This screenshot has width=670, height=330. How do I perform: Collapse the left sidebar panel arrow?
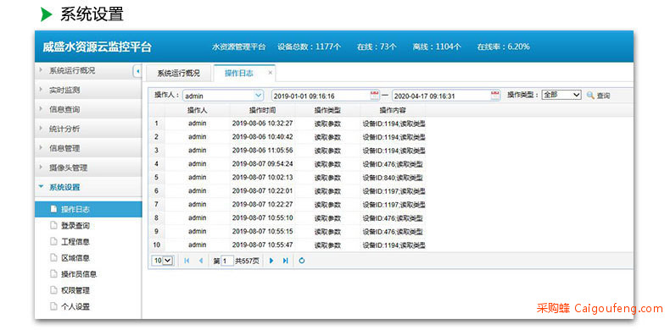point(137,72)
